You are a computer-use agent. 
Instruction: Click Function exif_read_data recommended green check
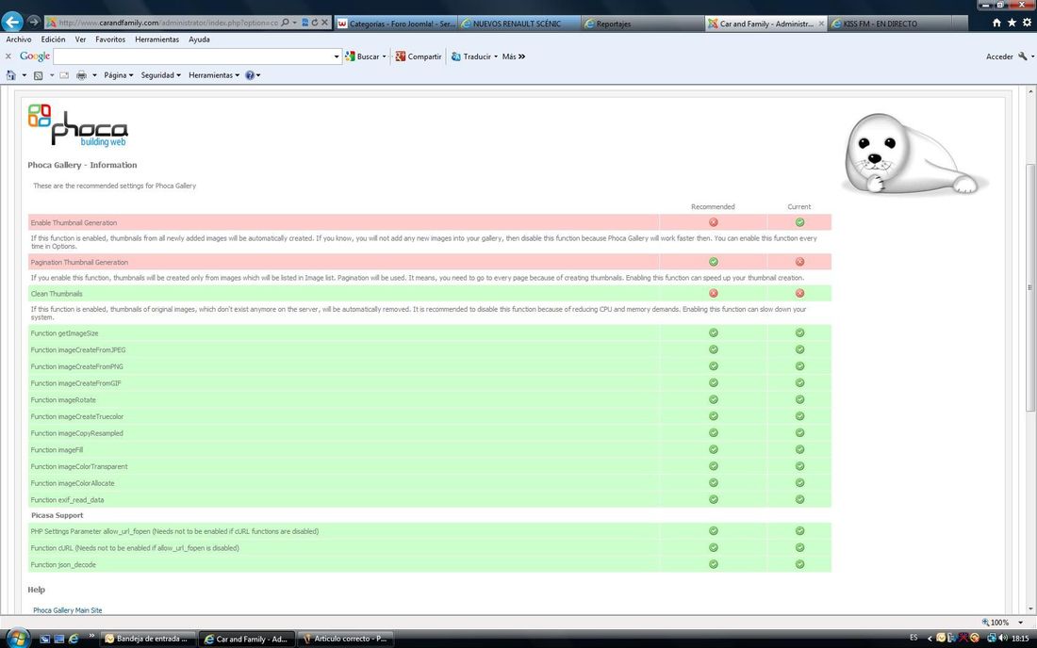714,499
